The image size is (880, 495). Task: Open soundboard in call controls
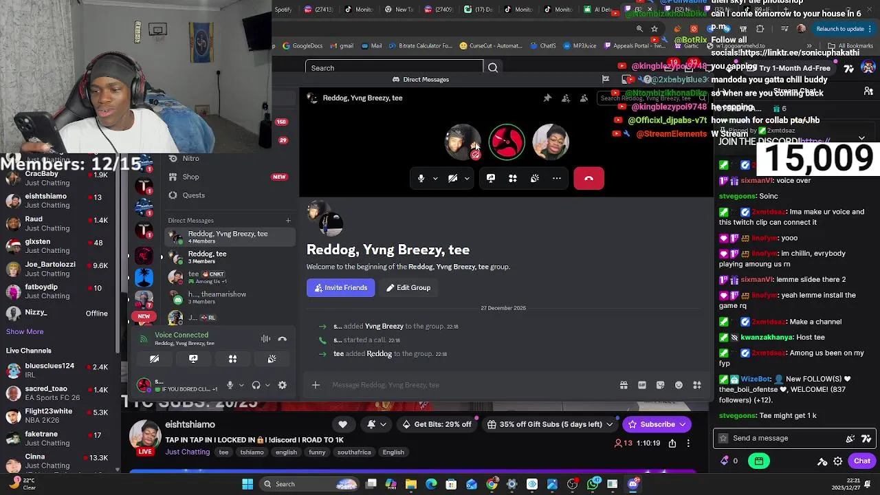tap(535, 178)
